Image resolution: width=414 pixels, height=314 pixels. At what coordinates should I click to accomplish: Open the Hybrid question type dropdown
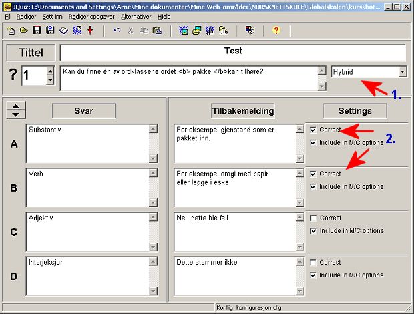click(402, 72)
